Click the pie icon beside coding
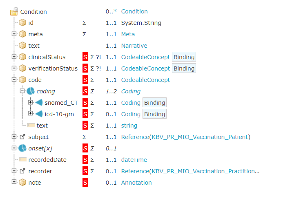 pos(31,91)
